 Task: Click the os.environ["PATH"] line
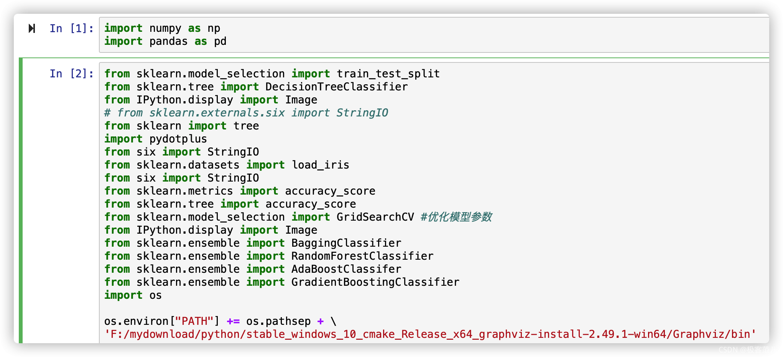[220, 321]
